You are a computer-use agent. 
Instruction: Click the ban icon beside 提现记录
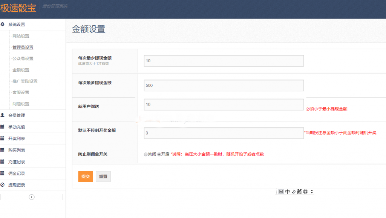(3, 185)
